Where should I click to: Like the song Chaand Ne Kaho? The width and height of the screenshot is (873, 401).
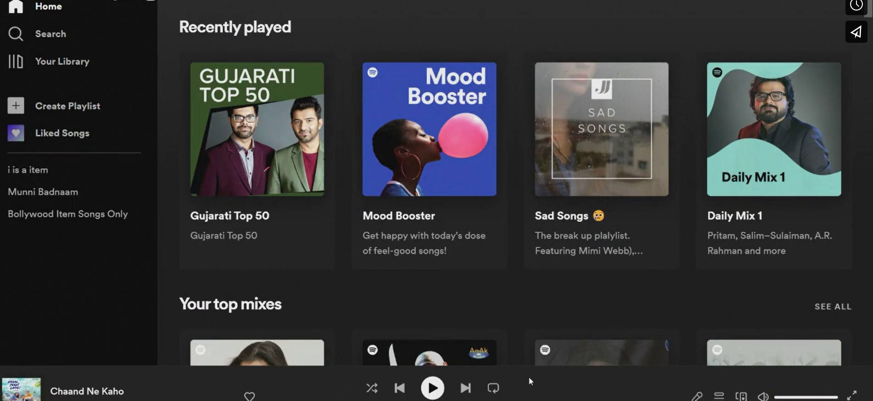[249, 396]
